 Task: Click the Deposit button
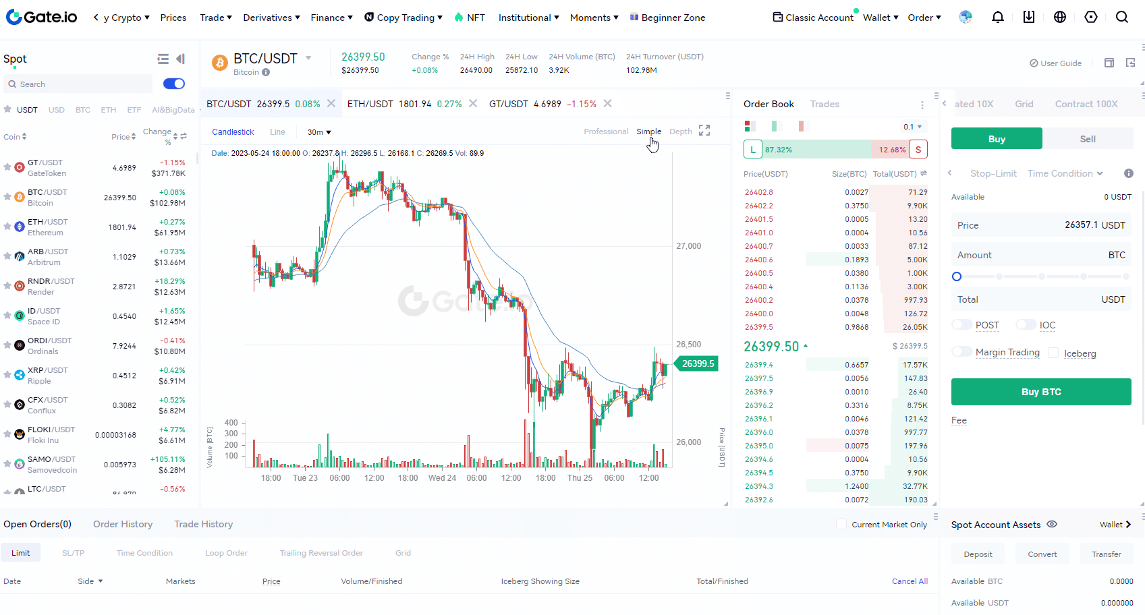point(978,554)
